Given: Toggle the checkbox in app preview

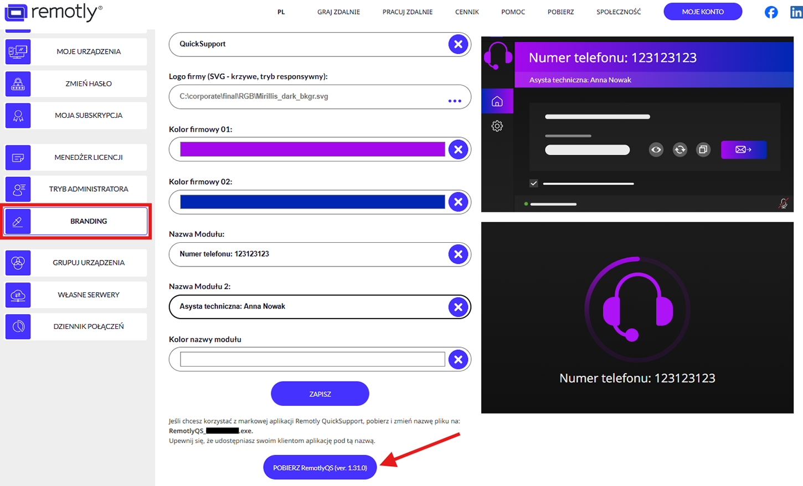Looking at the screenshot, I should (x=533, y=183).
